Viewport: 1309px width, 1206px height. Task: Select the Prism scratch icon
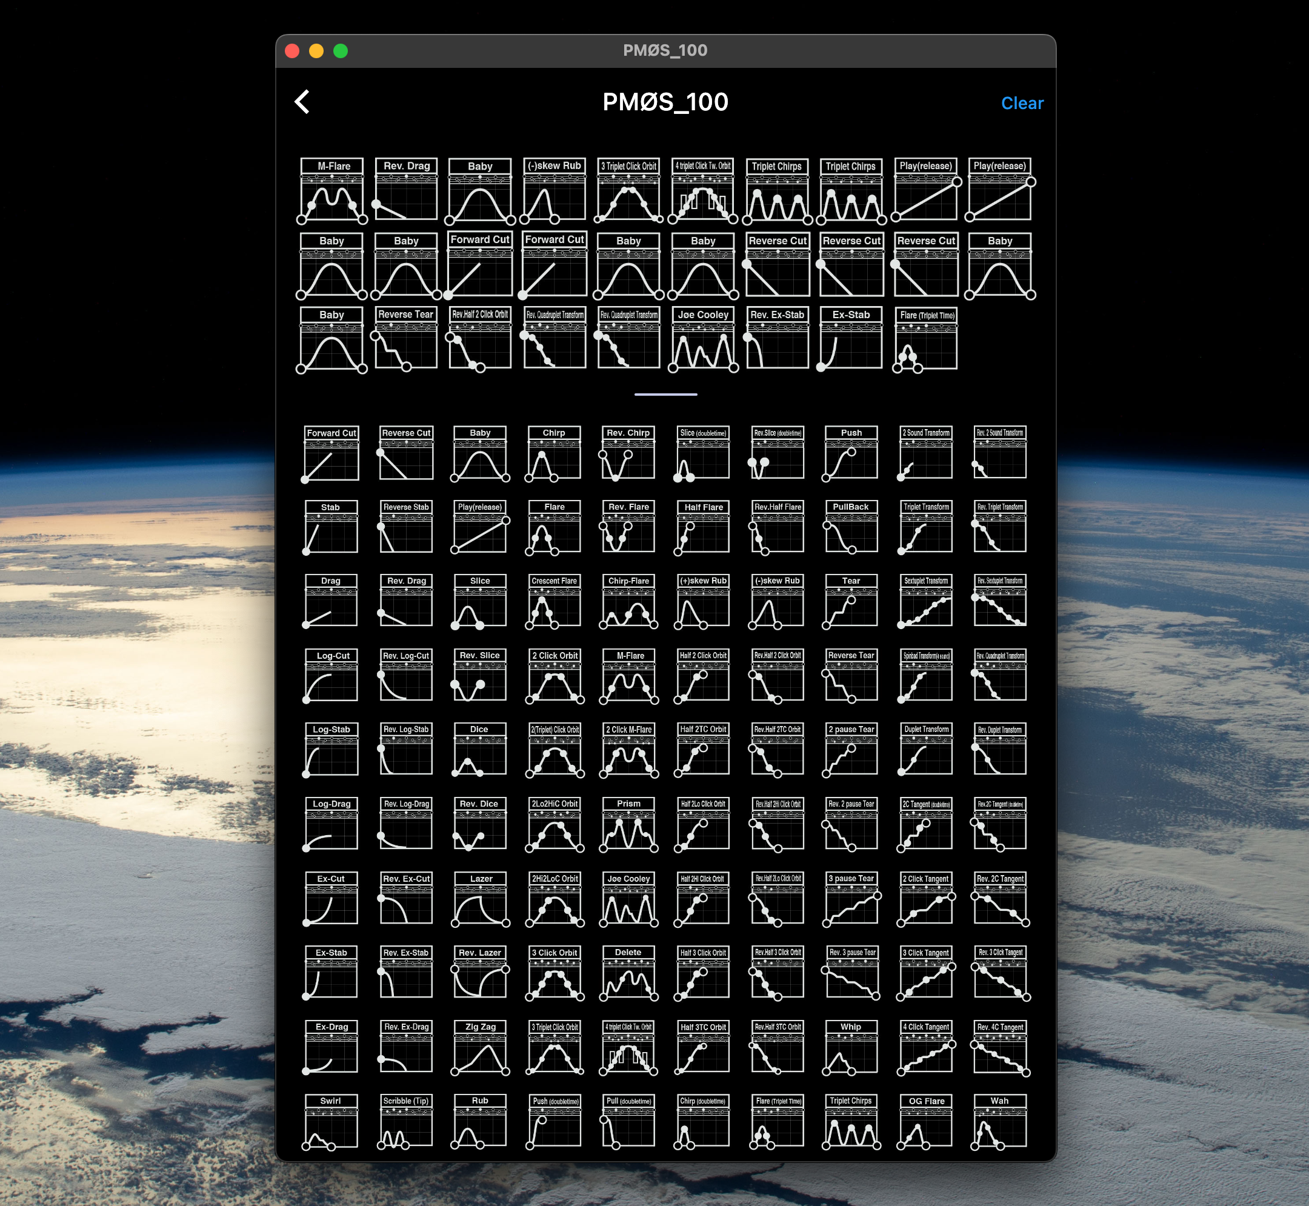point(628,824)
